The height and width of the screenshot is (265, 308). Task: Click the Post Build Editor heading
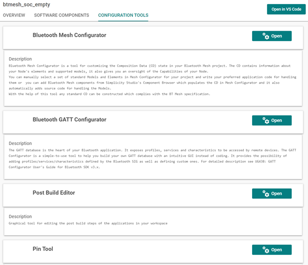[x=54, y=193]
